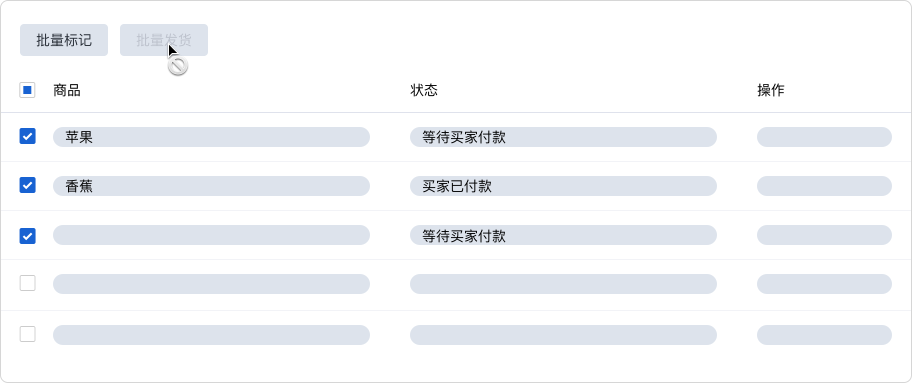The width and height of the screenshot is (912, 383).
Task: Click the 操作 placeholder in the 香蕉 row
Action: coord(824,186)
